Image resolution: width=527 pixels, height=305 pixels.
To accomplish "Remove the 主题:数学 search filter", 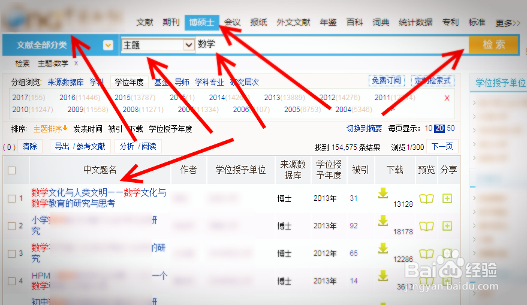I will point(76,63).
